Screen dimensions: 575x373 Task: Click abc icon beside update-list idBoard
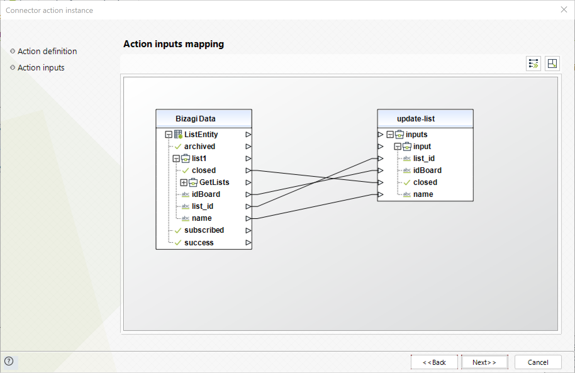(x=407, y=170)
